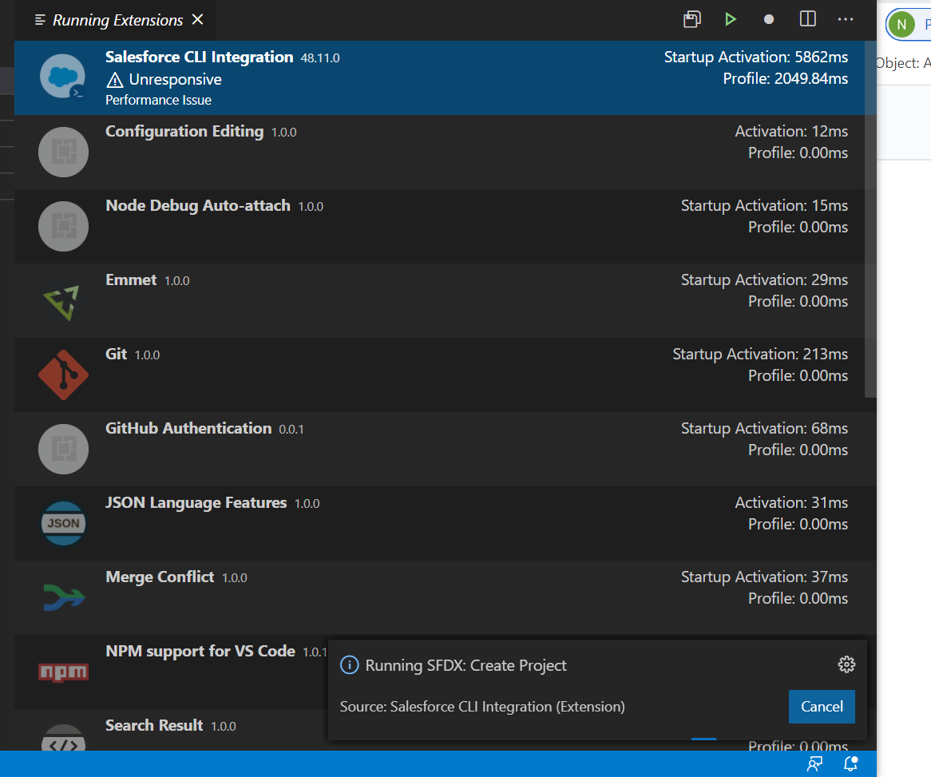This screenshot has height=777, width=931.
Task: Click Source: Salesforce CLI Integration text
Action: click(x=482, y=706)
